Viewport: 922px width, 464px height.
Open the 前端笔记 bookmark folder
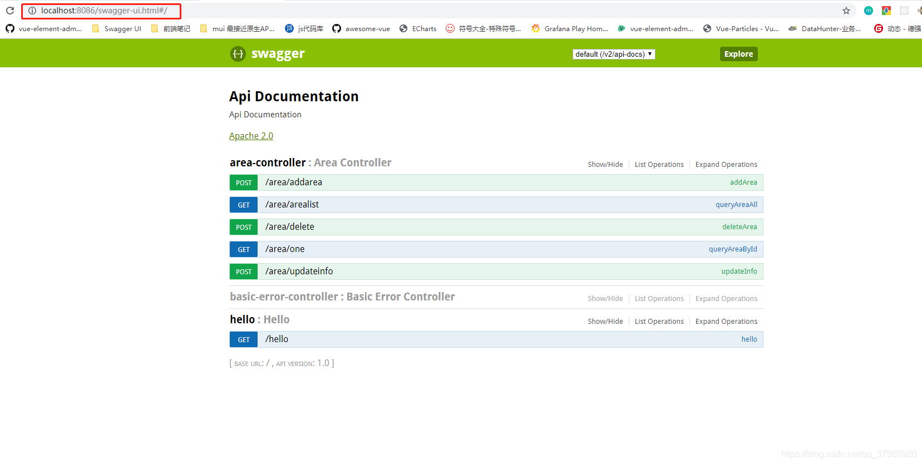(x=171, y=28)
